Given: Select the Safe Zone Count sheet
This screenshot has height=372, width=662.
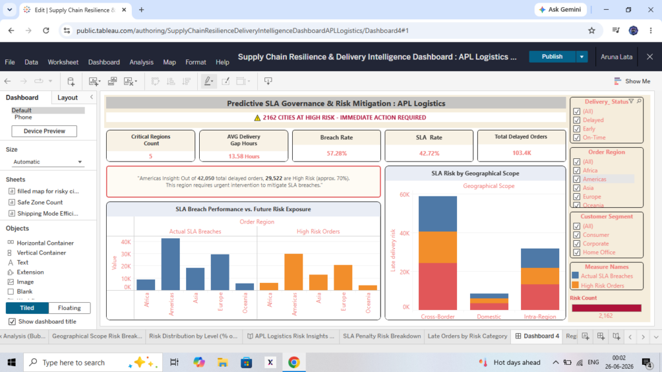Looking at the screenshot, I should (39, 202).
